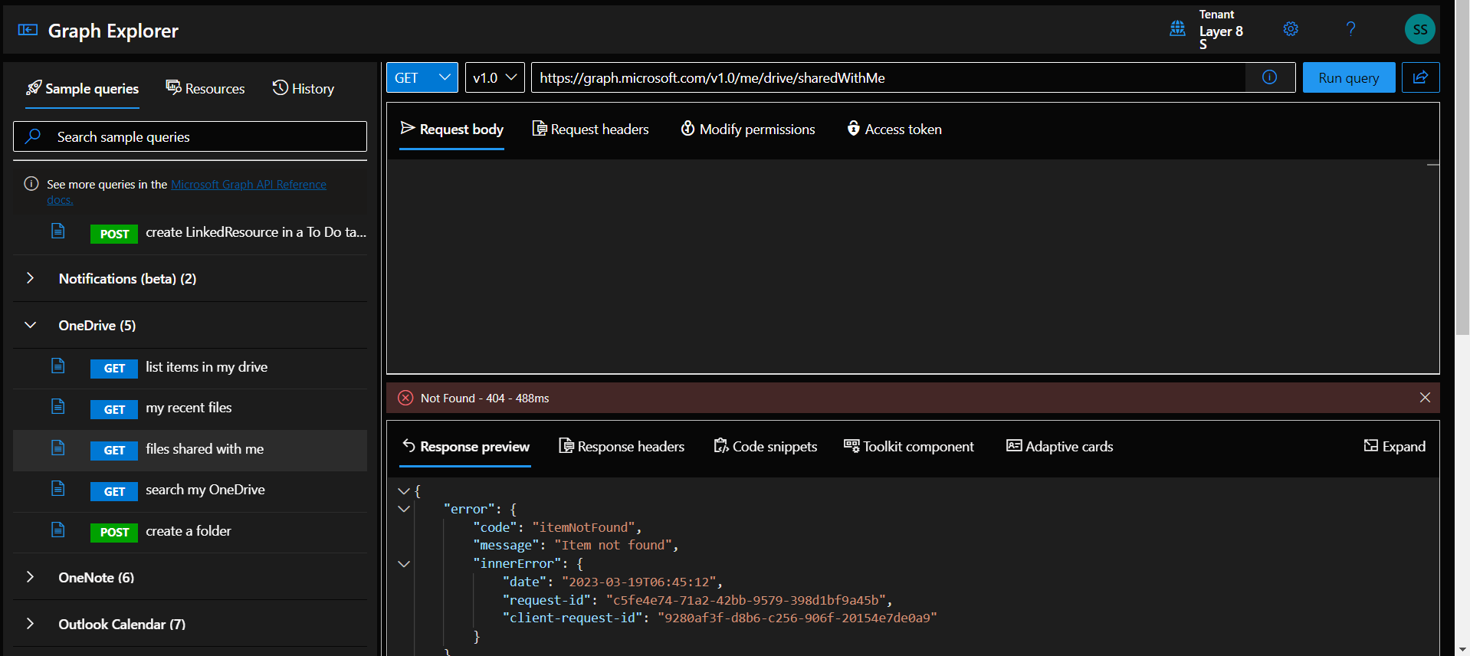Open the Access token tab

[894, 130]
